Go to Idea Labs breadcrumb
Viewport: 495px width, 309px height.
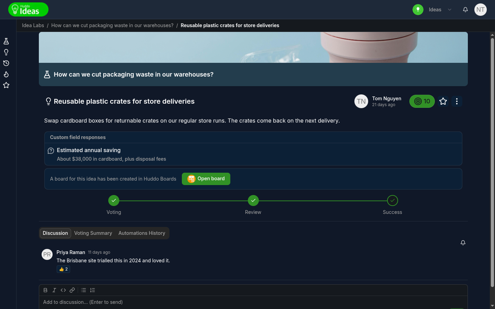33,25
